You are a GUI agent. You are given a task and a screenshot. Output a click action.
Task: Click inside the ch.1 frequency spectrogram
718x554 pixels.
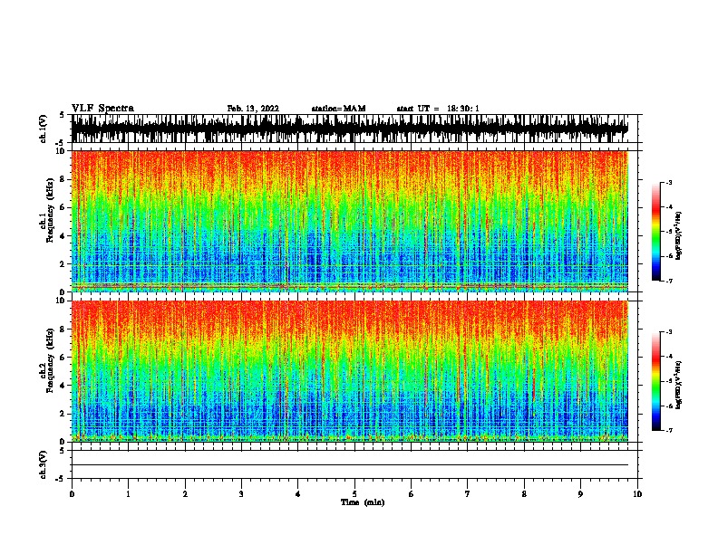[349, 221]
